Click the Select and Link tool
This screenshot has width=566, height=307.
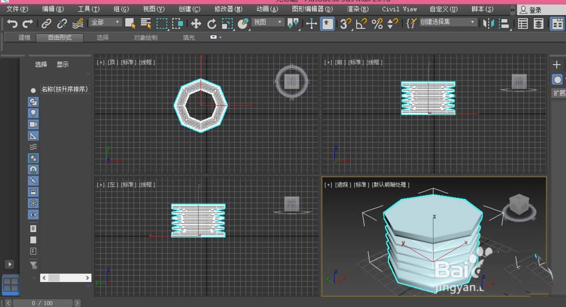46,23
